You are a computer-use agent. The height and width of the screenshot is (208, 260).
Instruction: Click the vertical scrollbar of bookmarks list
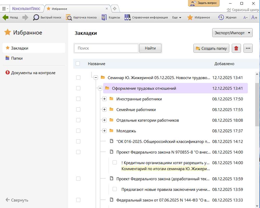(257, 104)
